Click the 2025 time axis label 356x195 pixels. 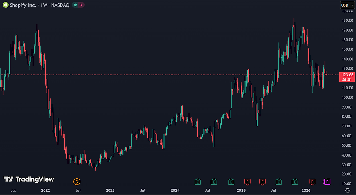[x=241, y=190]
